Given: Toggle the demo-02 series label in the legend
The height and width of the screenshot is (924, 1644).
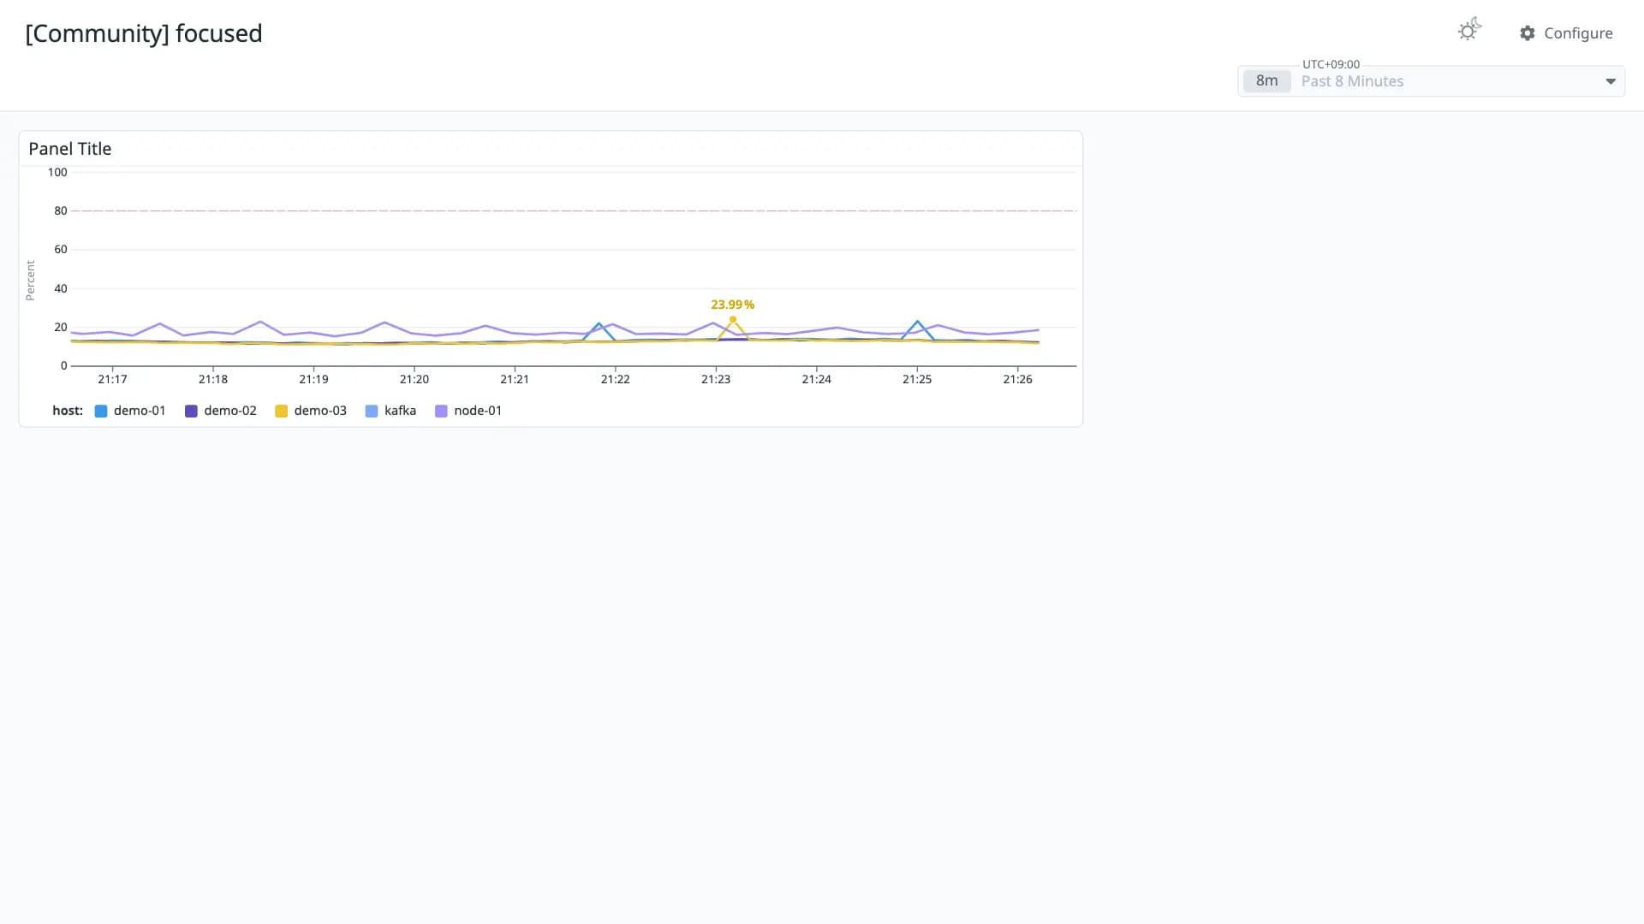Looking at the screenshot, I should click(x=230, y=411).
